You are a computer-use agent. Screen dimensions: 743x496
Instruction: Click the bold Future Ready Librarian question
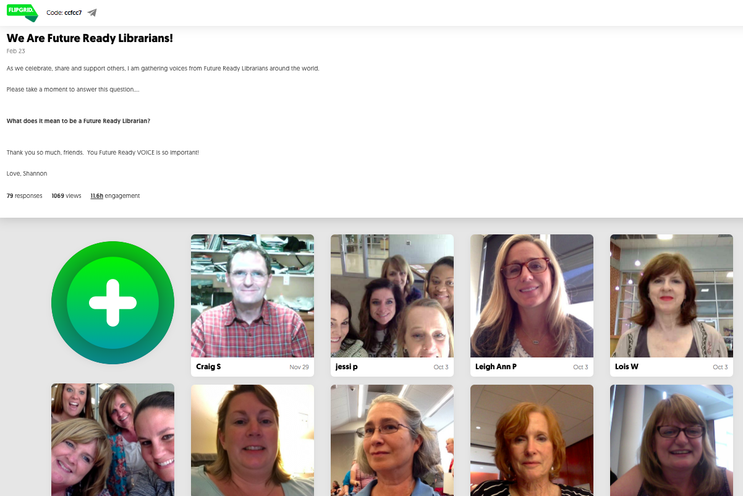(79, 121)
